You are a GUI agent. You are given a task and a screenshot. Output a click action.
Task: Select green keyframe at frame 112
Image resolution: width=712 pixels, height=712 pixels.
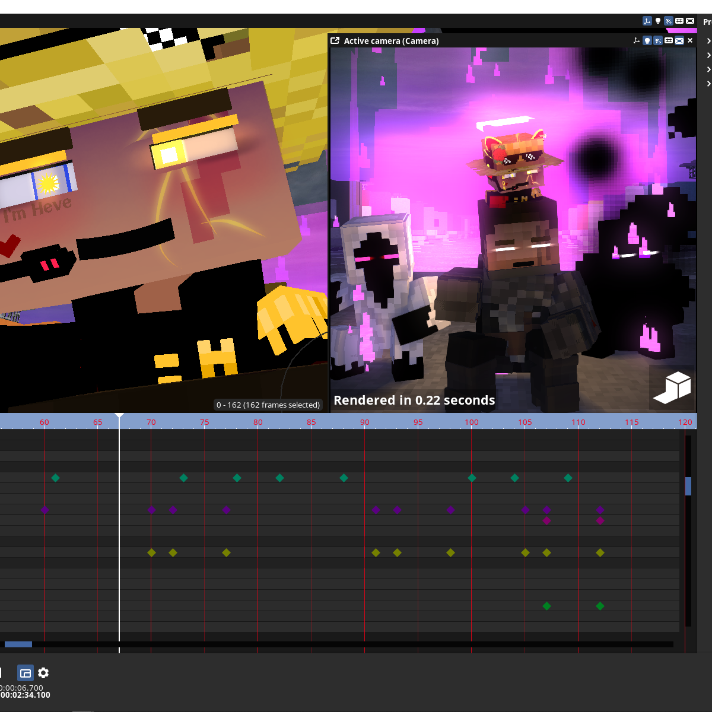click(600, 606)
